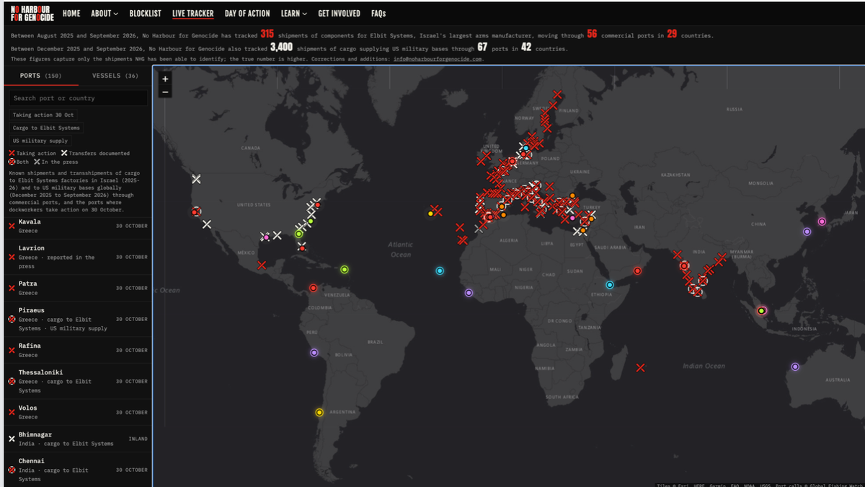Screen dimensions: 865x487
Task: Click the northernmost red X in Finland
Action: click(557, 95)
